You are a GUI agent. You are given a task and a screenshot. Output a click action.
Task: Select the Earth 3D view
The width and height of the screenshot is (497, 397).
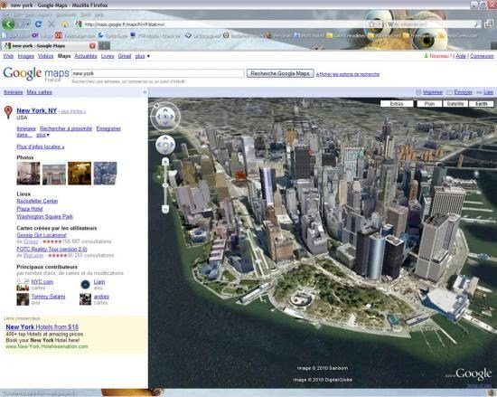coord(481,104)
